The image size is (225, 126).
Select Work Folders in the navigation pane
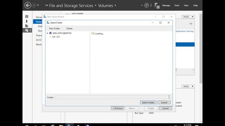pos(39,44)
